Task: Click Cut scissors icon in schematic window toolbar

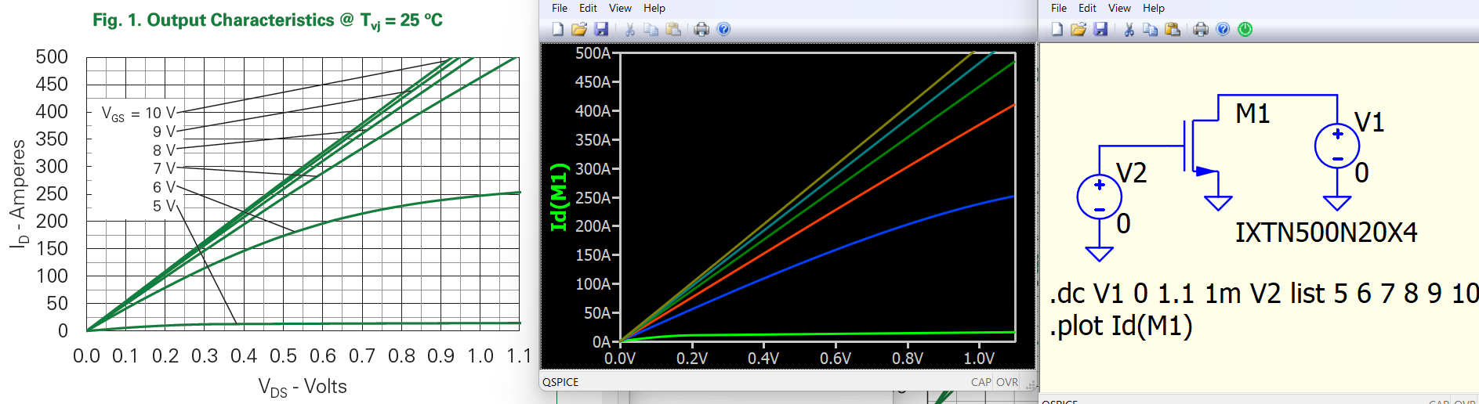Action: (x=1129, y=29)
